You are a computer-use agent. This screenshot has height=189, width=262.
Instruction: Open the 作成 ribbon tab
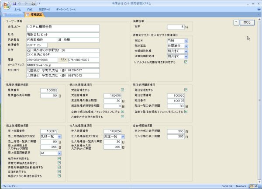click(30, 10)
